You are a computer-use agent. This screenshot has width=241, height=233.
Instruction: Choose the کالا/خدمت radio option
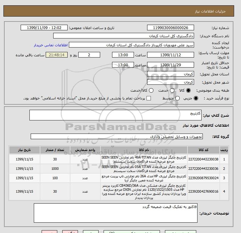(x=151, y=90)
